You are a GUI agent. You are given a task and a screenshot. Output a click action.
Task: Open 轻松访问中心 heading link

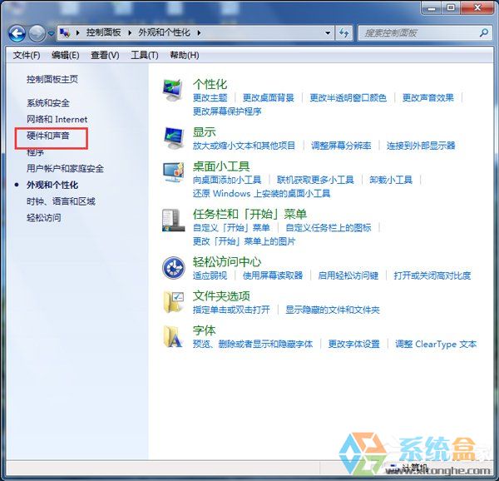(x=227, y=262)
